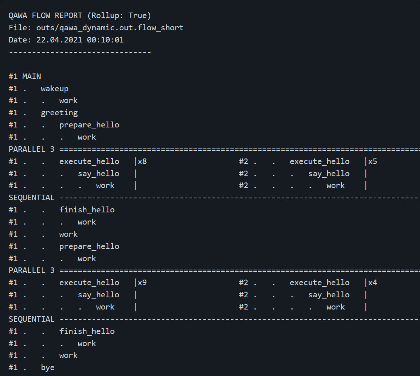Select the wakeup function entry
This screenshot has width=420, height=376.
(x=55, y=89)
